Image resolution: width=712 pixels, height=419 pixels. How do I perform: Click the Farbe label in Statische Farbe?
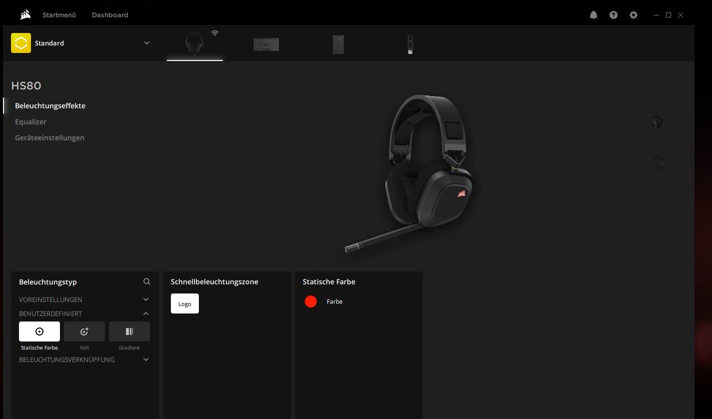point(335,301)
